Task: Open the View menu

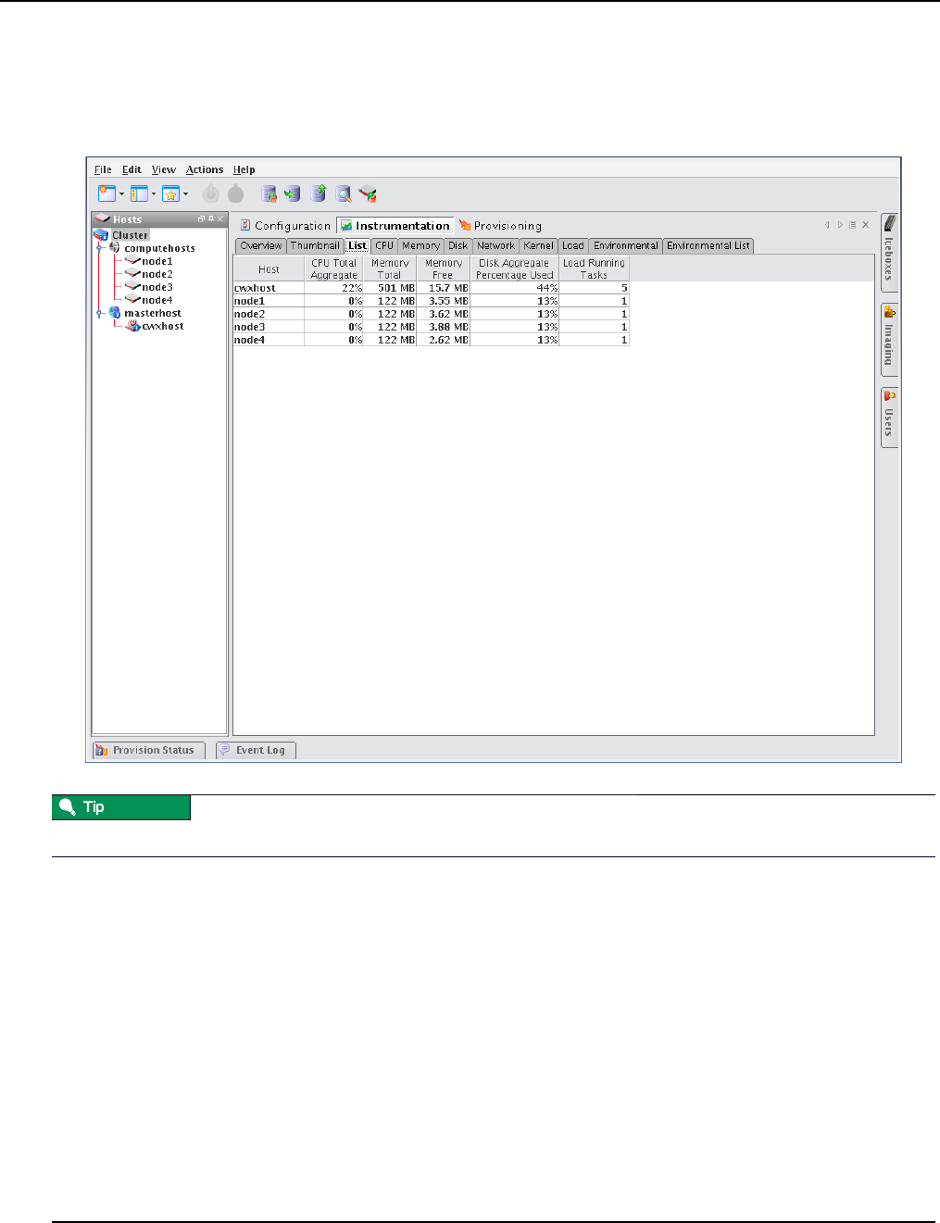Action: tap(164, 169)
